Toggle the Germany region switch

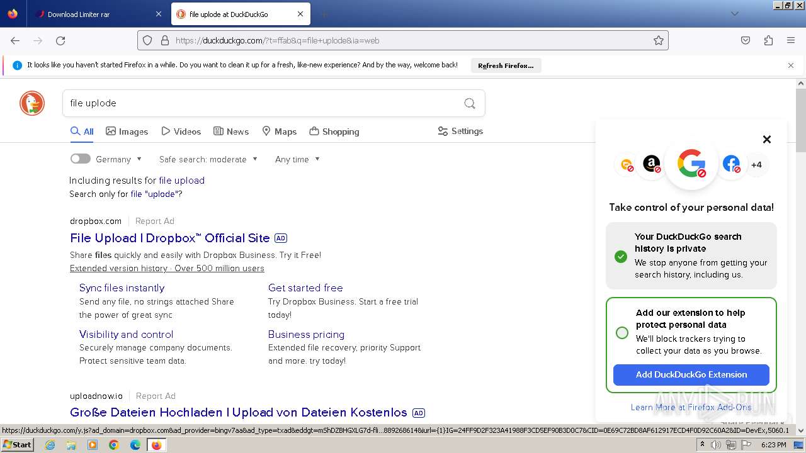pyautogui.click(x=81, y=159)
